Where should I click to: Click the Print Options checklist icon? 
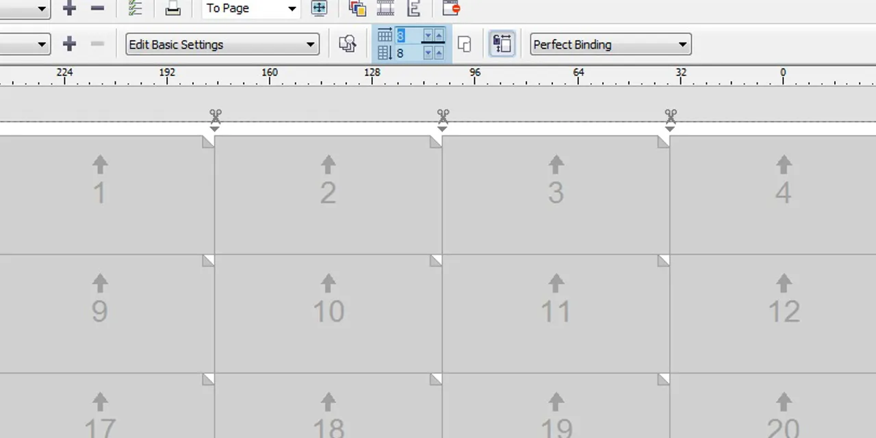[x=135, y=8]
